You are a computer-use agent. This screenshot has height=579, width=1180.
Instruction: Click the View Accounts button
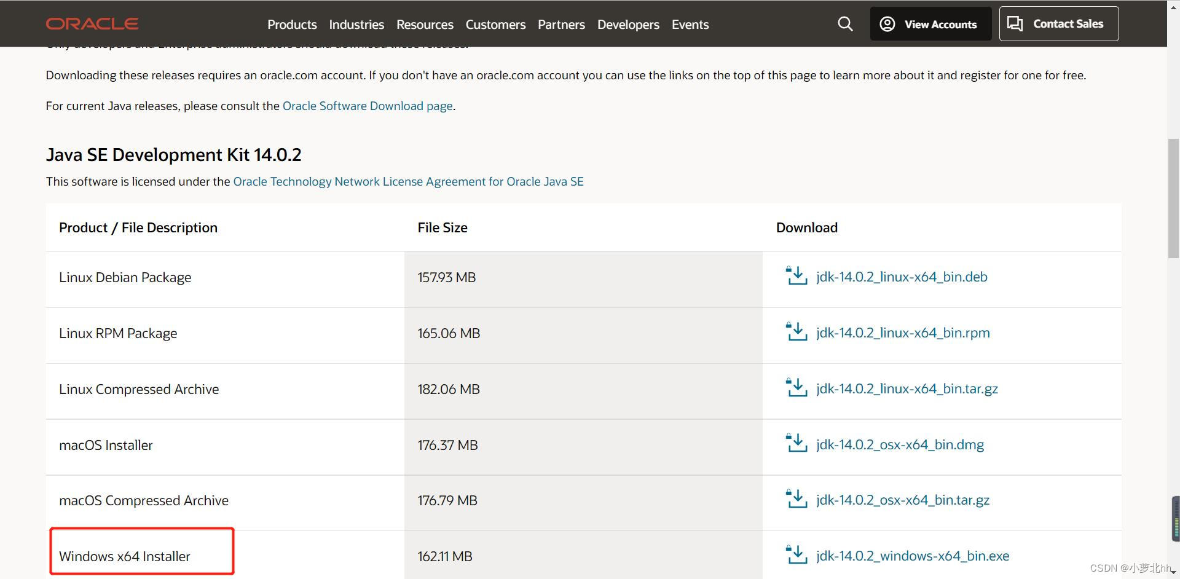point(930,24)
